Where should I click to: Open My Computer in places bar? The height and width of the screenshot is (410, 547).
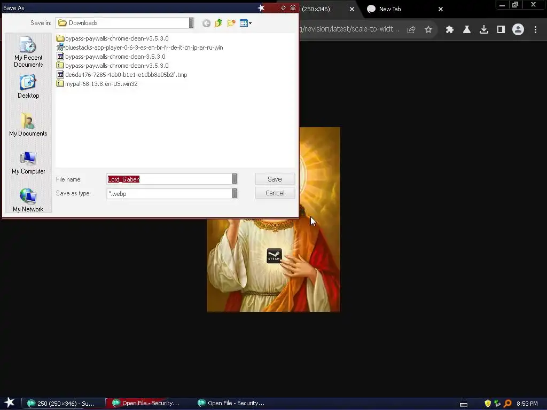(28, 163)
